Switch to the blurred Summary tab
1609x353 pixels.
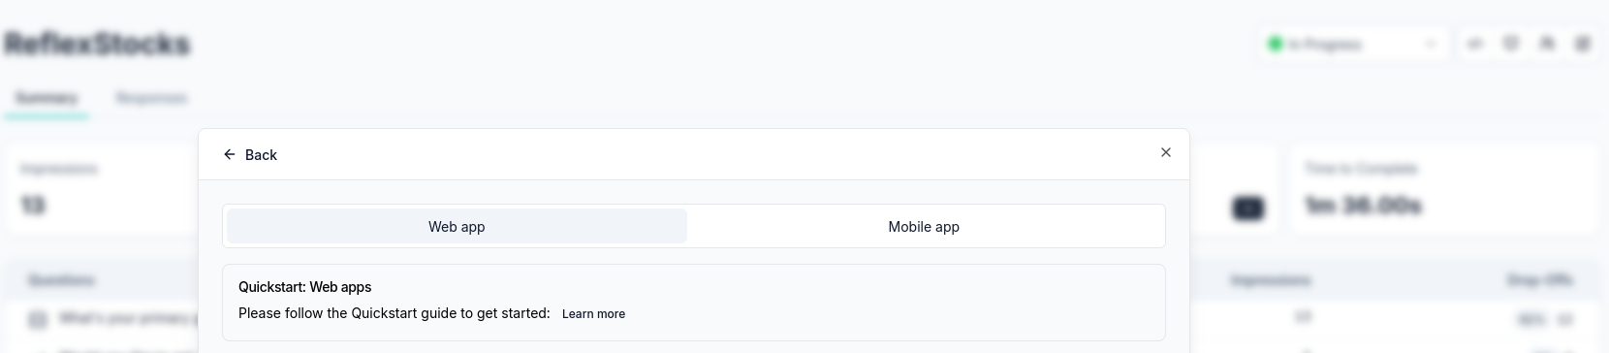pos(47,98)
